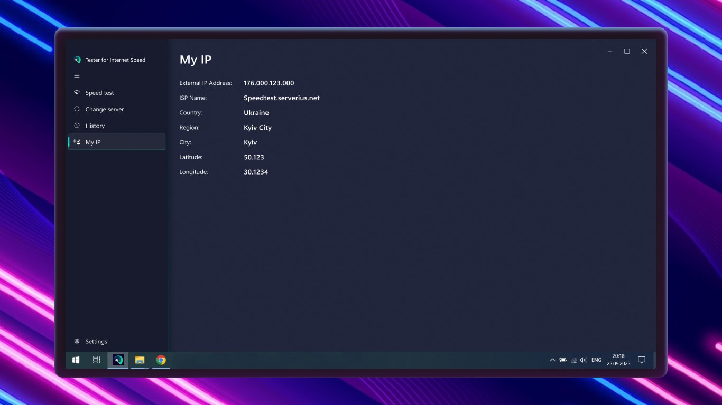This screenshot has width=722, height=405.
Task: Open Google Chrome from the taskbar
Action: [x=161, y=360]
